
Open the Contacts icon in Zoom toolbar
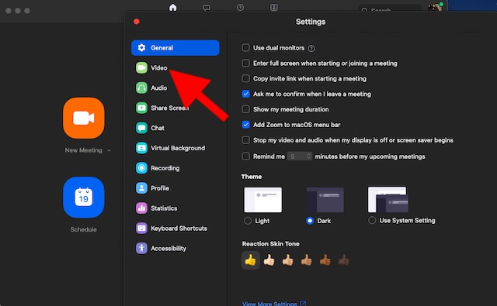(274, 7)
